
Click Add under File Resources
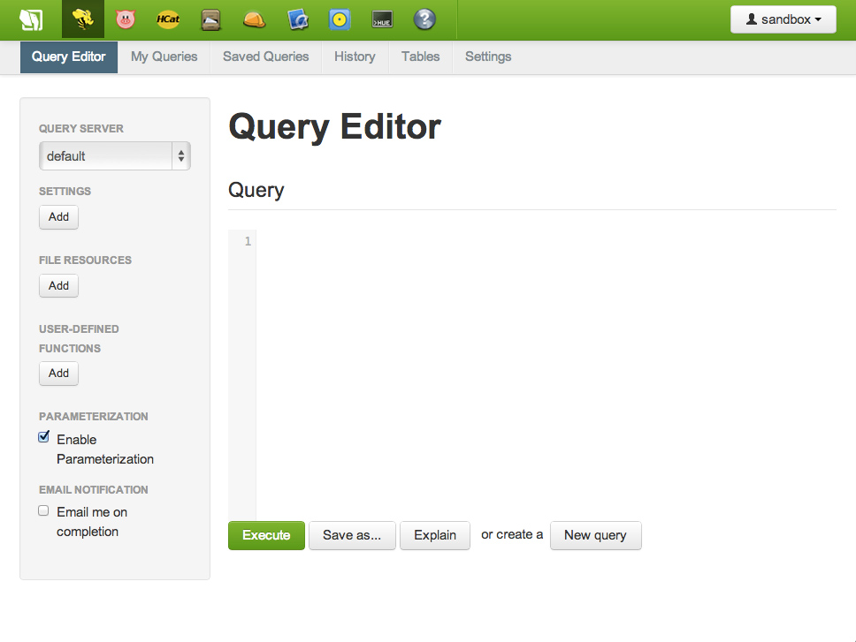click(58, 285)
